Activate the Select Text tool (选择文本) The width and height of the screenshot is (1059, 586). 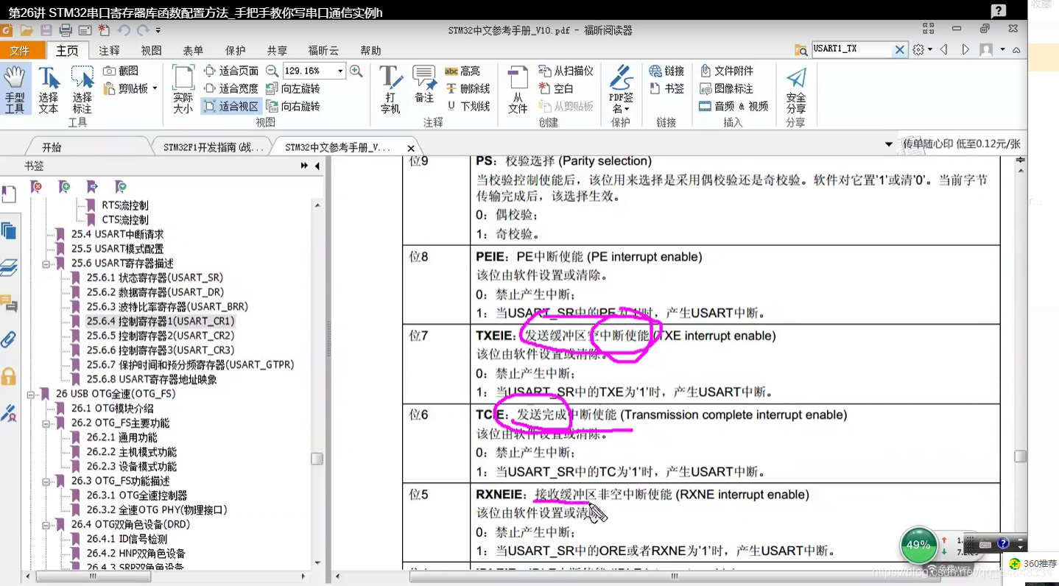49,89
